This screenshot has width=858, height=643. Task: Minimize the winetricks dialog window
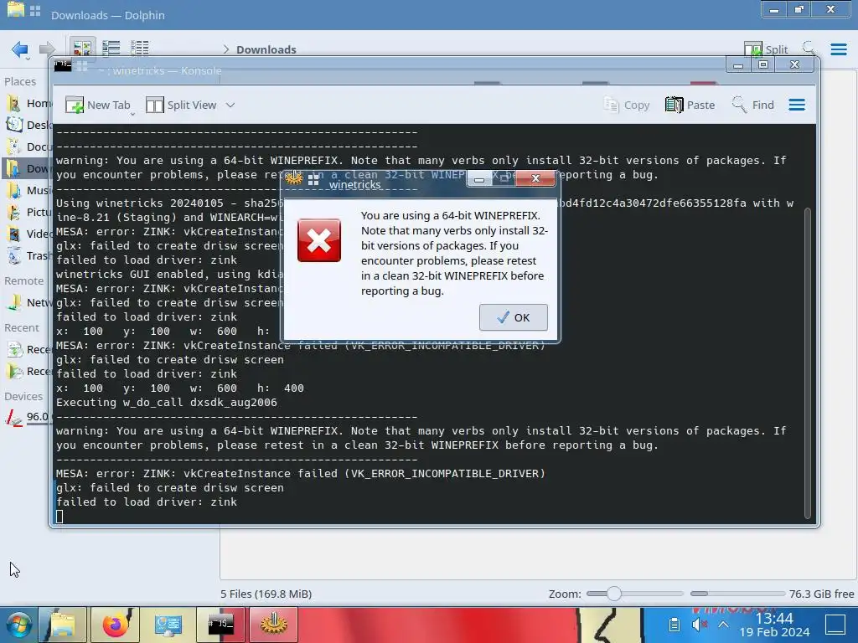(479, 179)
